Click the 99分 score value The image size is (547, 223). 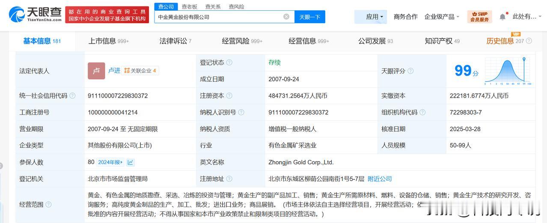[467, 71]
